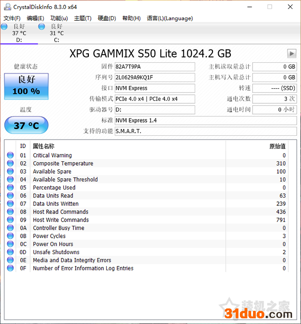Click the drive letter field D:
The width and height of the screenshot is (301, 324).
[155, 110]
